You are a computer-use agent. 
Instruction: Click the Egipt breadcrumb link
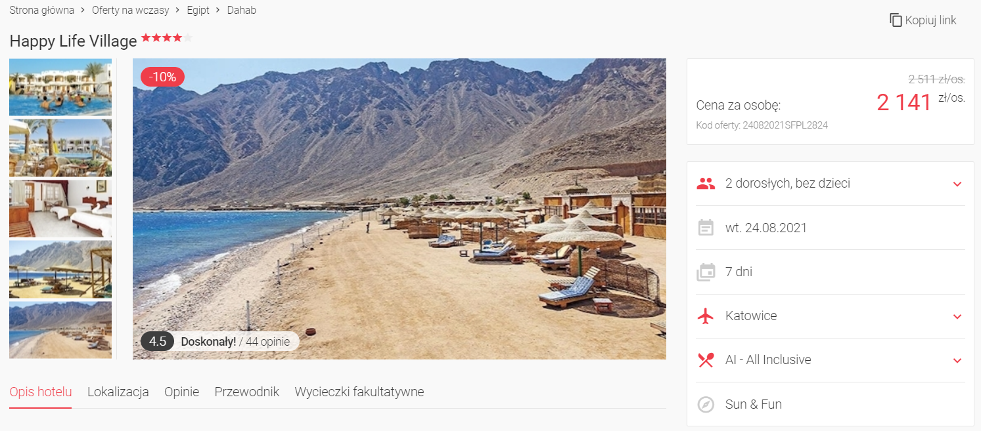198,10
